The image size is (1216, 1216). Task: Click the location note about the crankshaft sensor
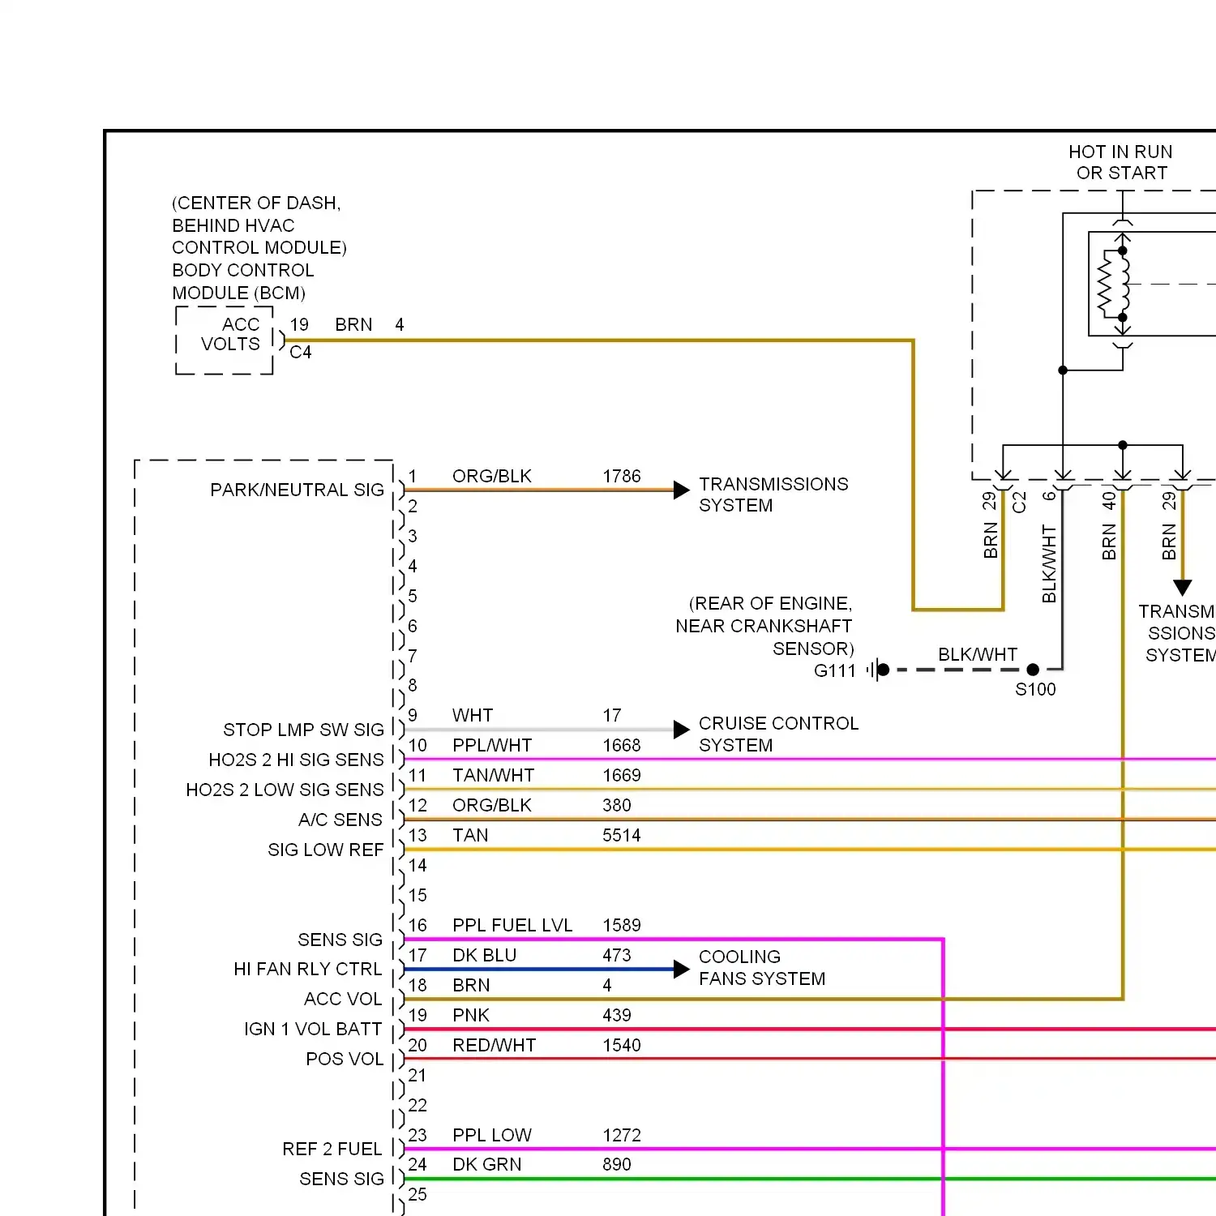tap(764, 626)
